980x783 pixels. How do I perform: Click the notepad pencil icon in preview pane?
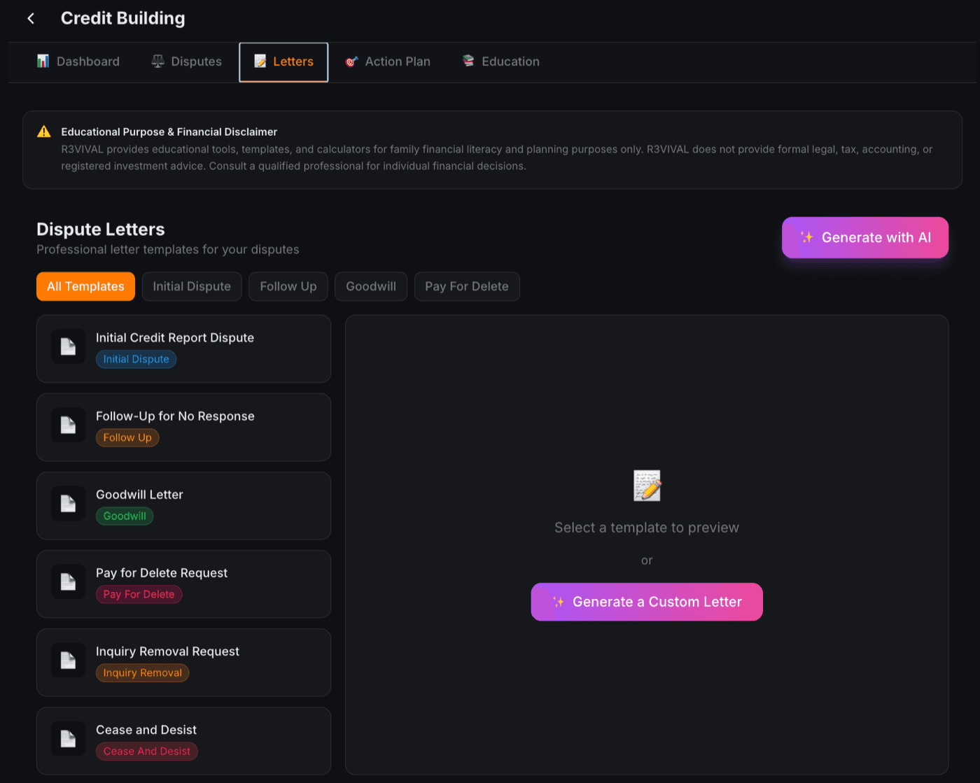(x=647, y=486)
